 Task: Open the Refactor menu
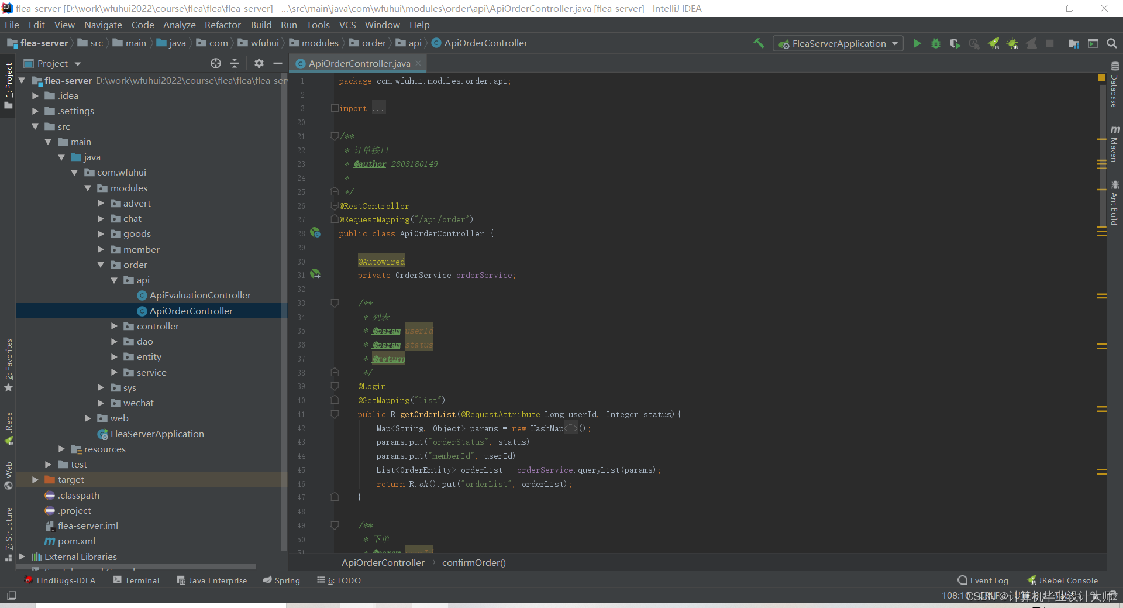tap(222, 25)
